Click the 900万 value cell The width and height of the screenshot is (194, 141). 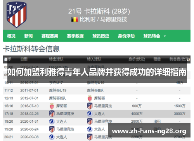[x=137, y=106]
